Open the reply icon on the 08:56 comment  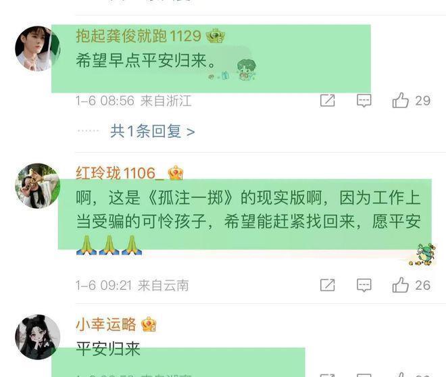364,101
